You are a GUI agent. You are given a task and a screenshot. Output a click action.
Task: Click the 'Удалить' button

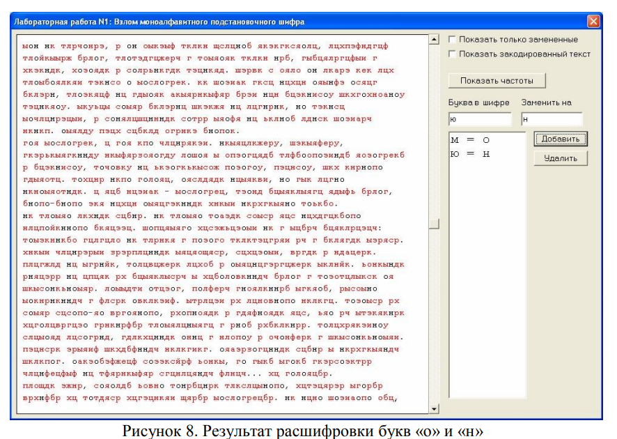(561, 158)
